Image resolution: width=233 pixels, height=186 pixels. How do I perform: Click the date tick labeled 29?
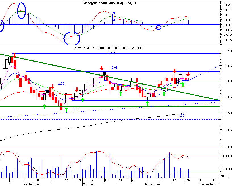click(79, 180)
